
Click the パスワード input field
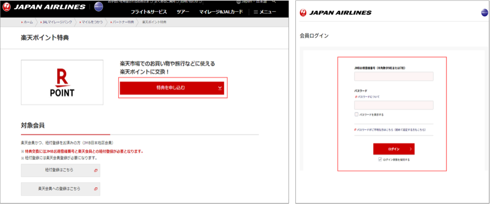394,105
